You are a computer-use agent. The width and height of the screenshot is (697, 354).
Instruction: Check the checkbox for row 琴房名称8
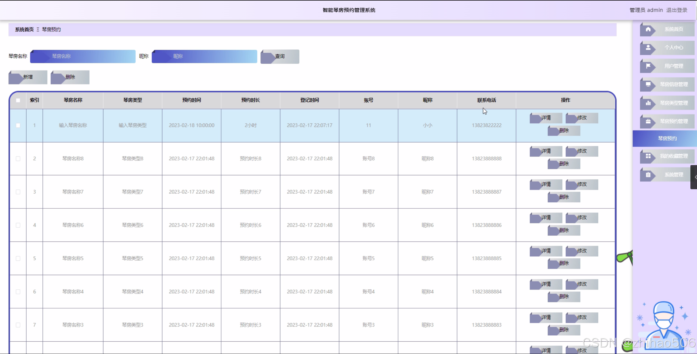click(x=18, y=158)
